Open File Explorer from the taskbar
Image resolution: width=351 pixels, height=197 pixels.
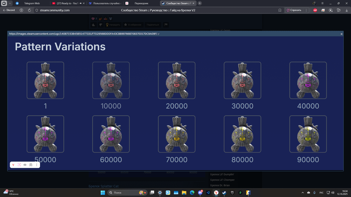tap(184, 192)
